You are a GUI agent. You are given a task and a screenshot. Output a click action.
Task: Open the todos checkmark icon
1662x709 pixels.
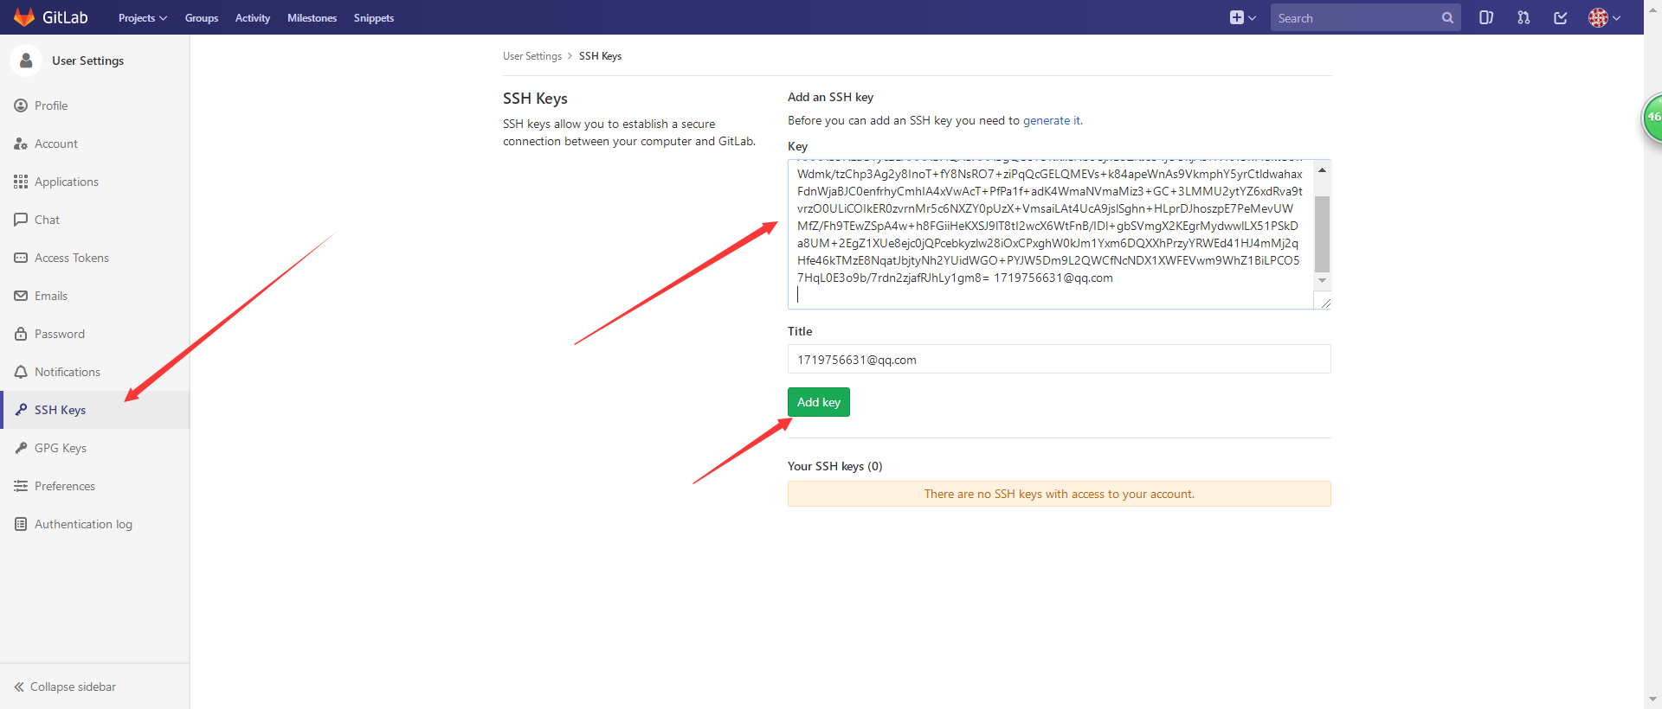(1561, 17)
